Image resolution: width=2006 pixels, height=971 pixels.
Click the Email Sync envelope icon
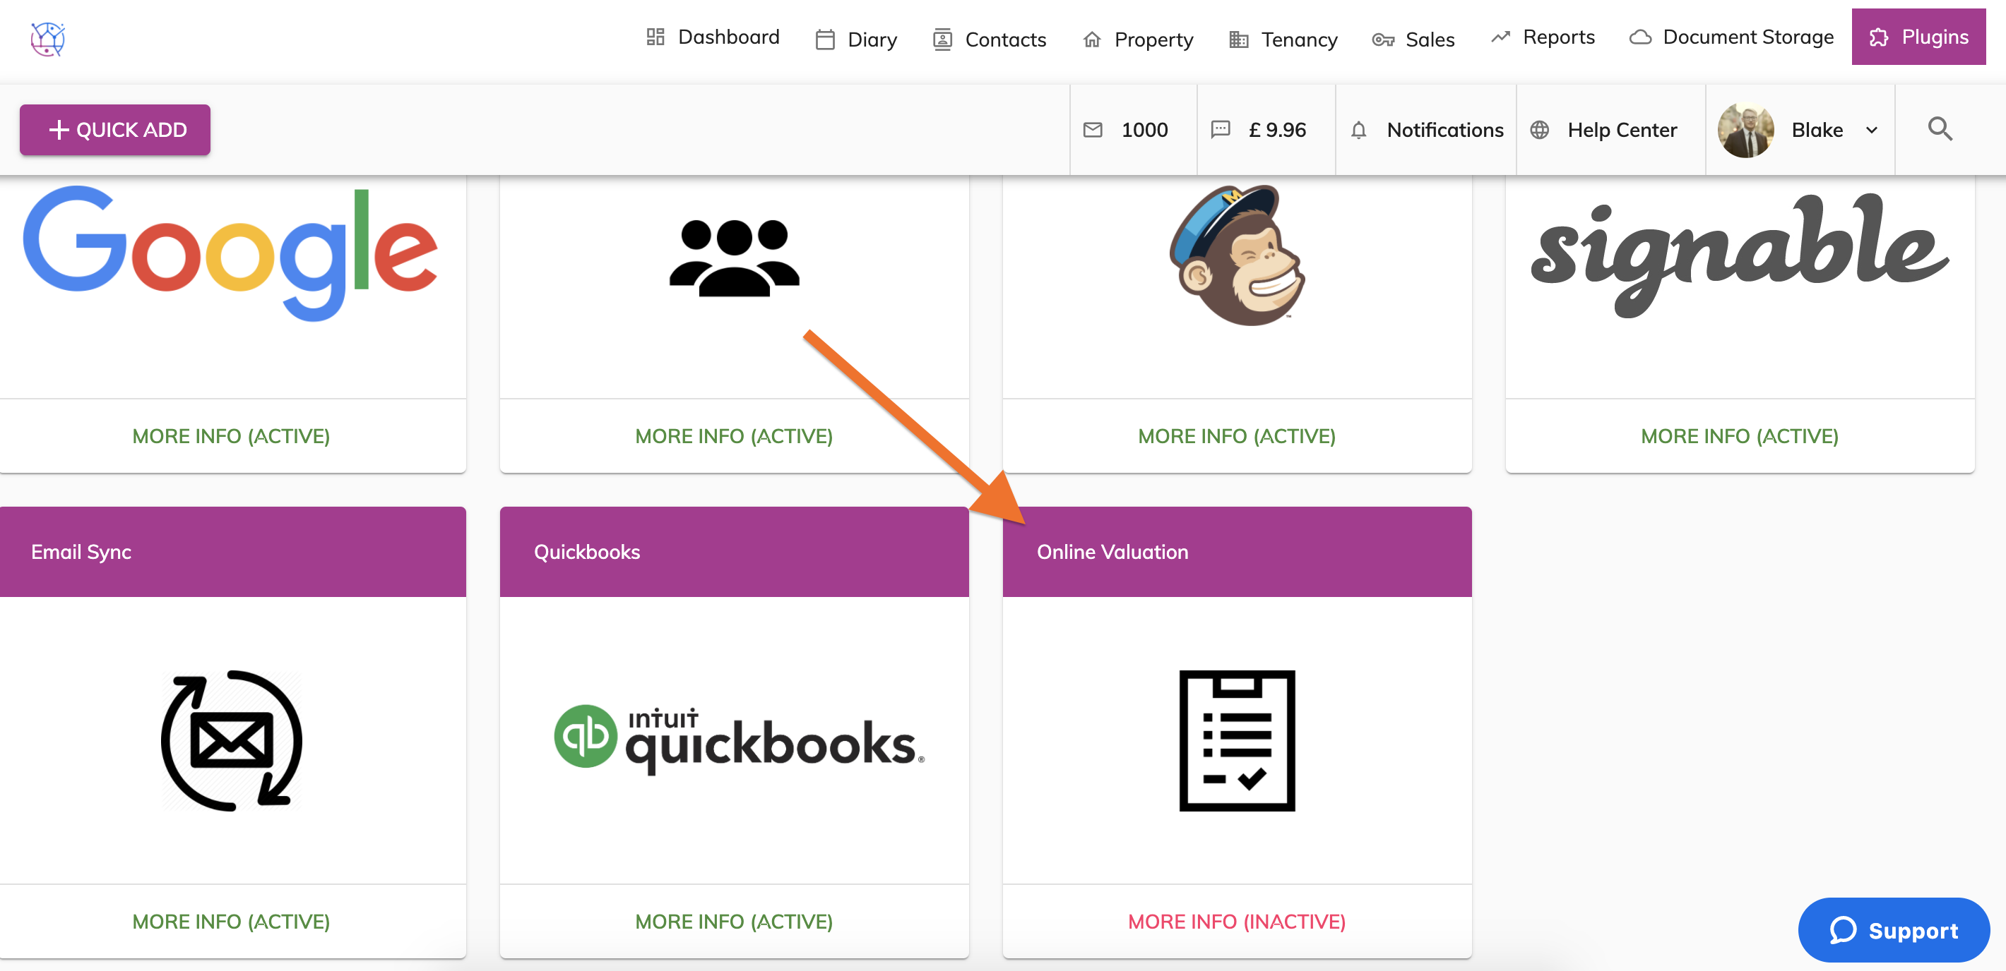pos(231,740)
